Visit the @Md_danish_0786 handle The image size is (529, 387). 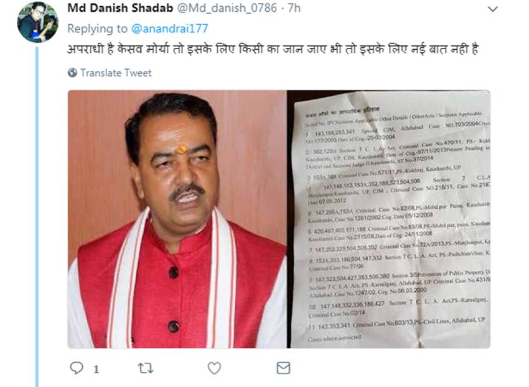tap(227, 8)
